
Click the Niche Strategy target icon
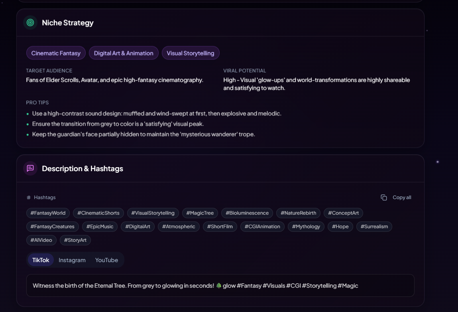[30, 23]
